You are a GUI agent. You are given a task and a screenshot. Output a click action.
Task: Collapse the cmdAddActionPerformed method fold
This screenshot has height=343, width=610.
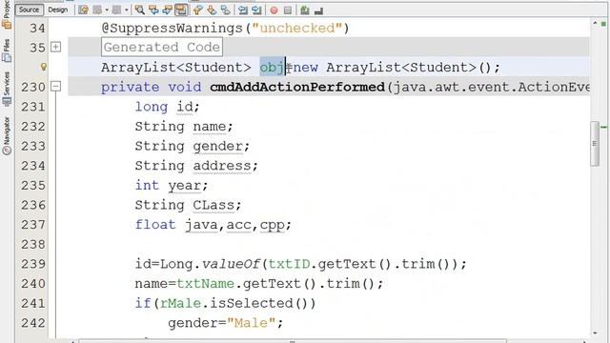(56, 87)
